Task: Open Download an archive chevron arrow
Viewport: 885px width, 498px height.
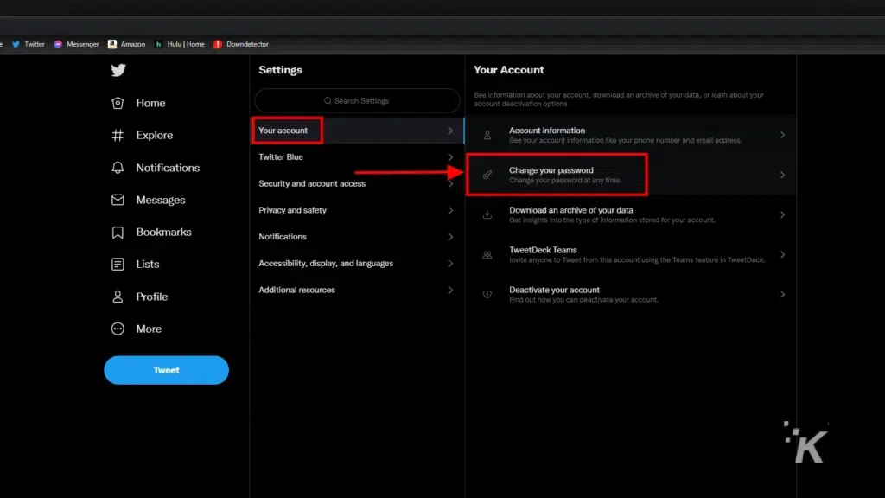Action: tap(782, 214)
